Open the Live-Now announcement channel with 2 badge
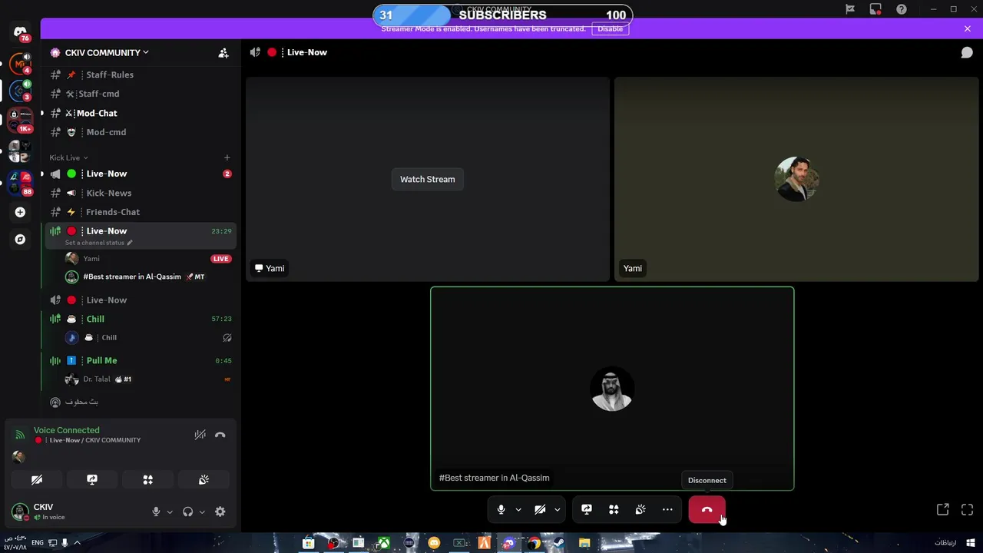This screenshot has width=983, height=553. pyautogui.click(x=140, y=174)
